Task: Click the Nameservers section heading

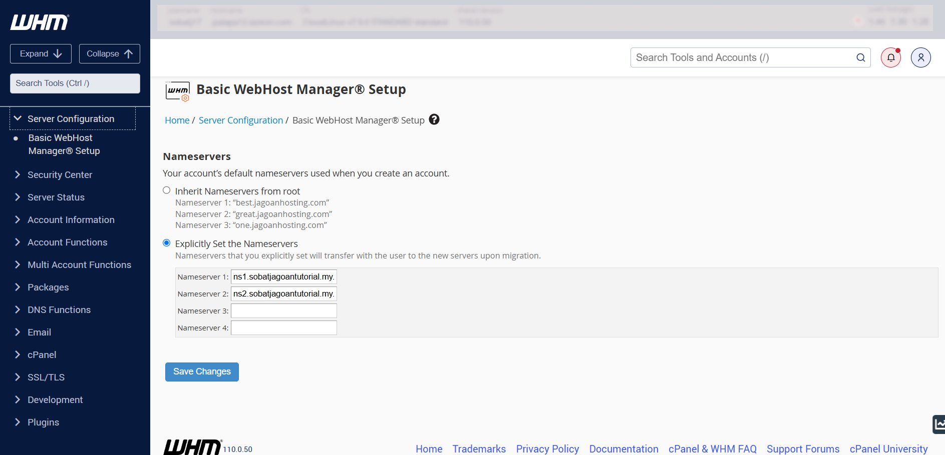Action: coord(197,156)
